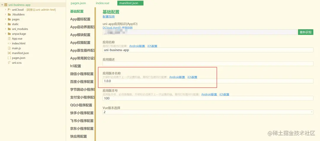Open h5配置 section
The height and width of the screenshot is (141, 320).
coord(76,66)
